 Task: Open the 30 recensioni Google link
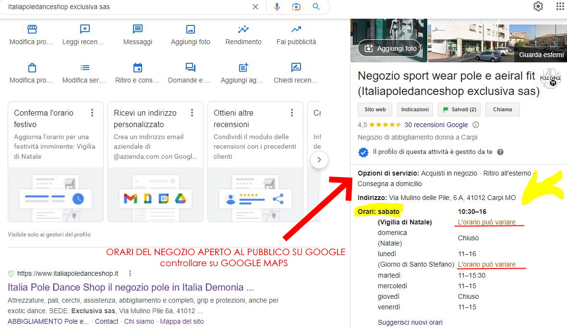436,125
